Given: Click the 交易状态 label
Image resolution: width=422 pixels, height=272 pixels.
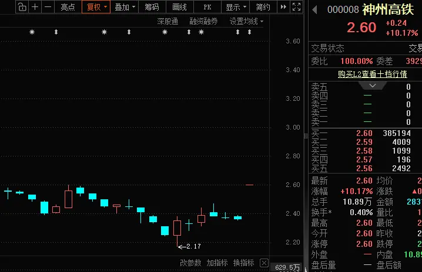Looking at the screenshot, I should (327, 48).
